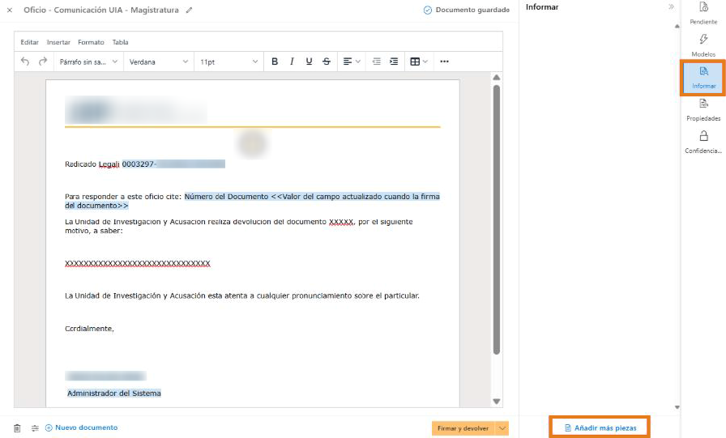The height and width of the screenshot is (438, 726).
Task: Increase paragraph indent
Action: (394, 62)
